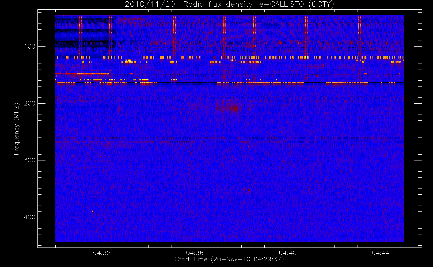This screenshot has width=433, height=267.
Task: Click the red burst patch near 200 MHz
Action: click(229, 107)
